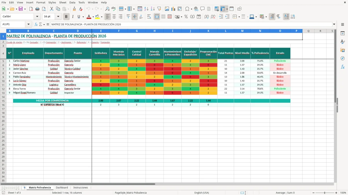Open the Format menu
Image resolution: width=348 pixels, height=195 pixels.
point(41,2)
